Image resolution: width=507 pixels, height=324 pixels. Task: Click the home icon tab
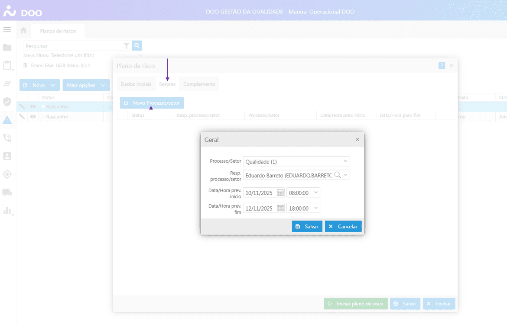point(23,31)
